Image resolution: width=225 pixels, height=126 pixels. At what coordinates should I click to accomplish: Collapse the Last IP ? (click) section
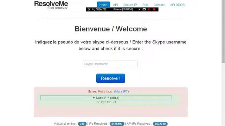pos(106,98)
